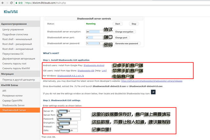Open Сервер OpenVPN menu item
The height and width of the screenshot is (140, 210).
point(12,101)
